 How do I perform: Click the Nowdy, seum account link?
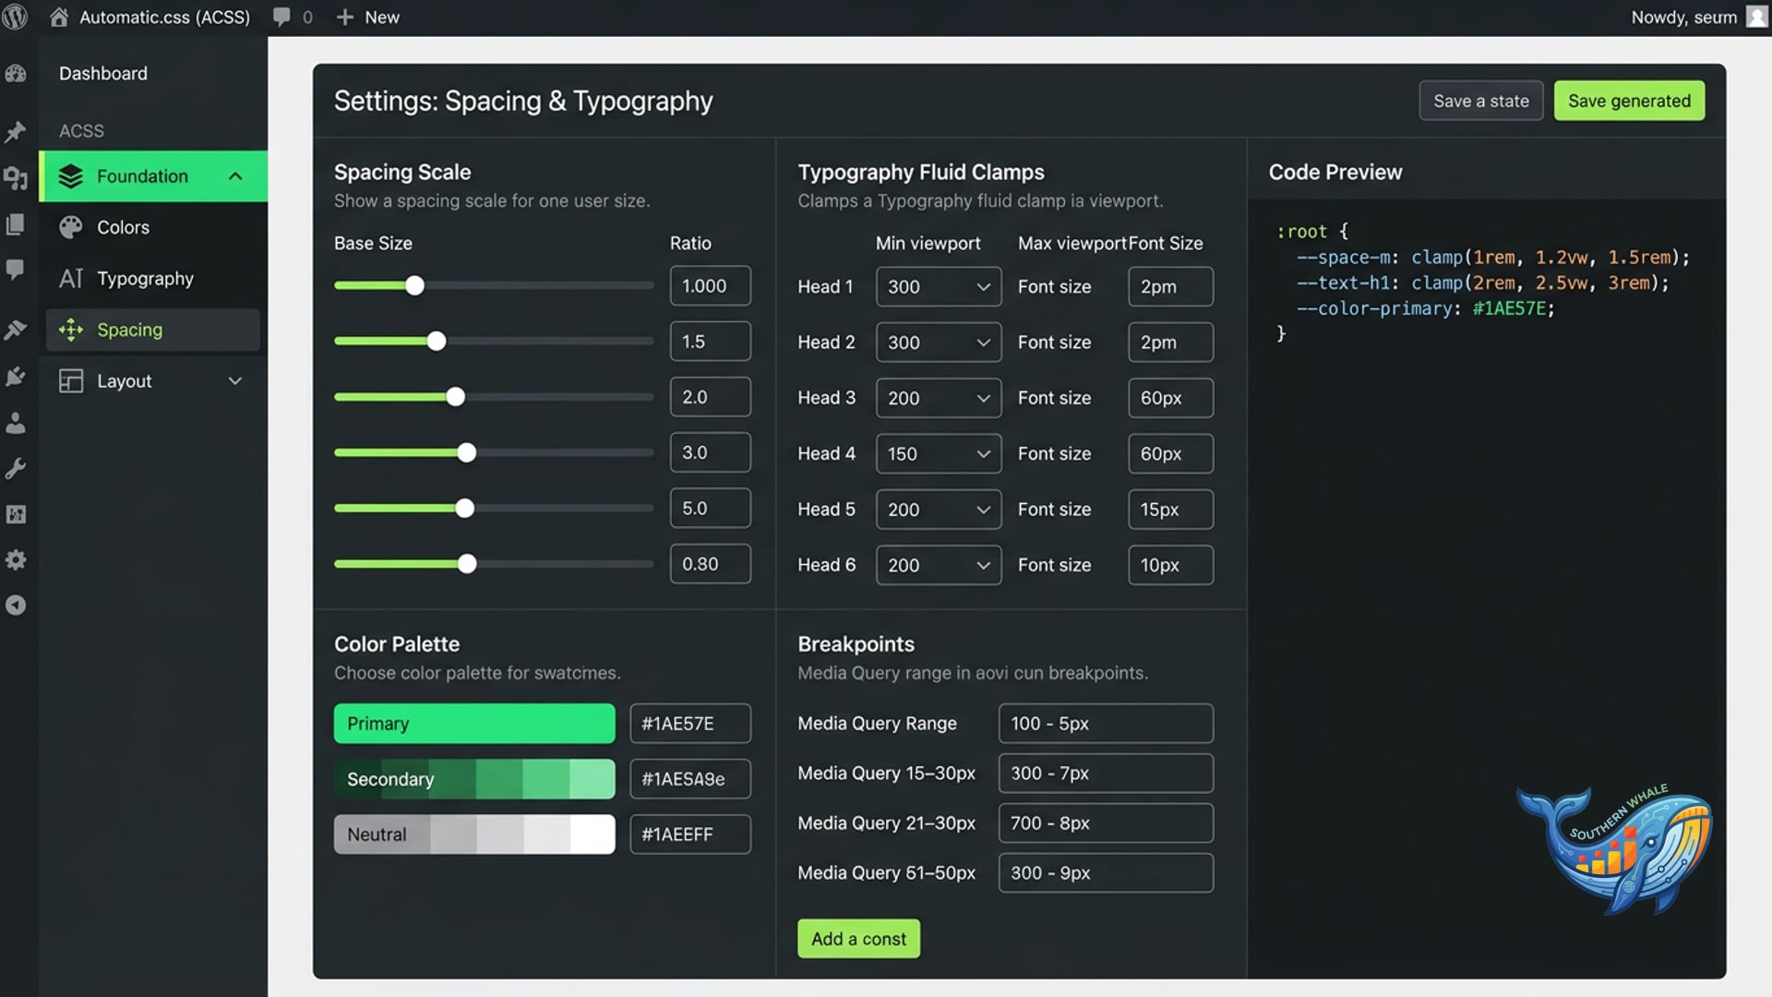1683,17
